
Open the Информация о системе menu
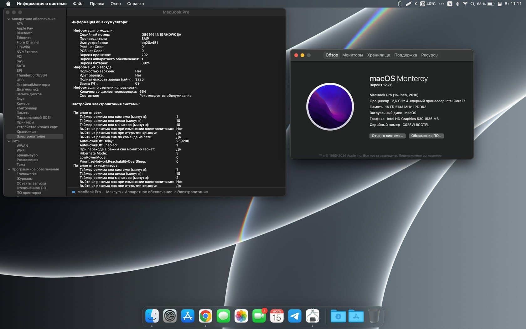coord(42,4)
